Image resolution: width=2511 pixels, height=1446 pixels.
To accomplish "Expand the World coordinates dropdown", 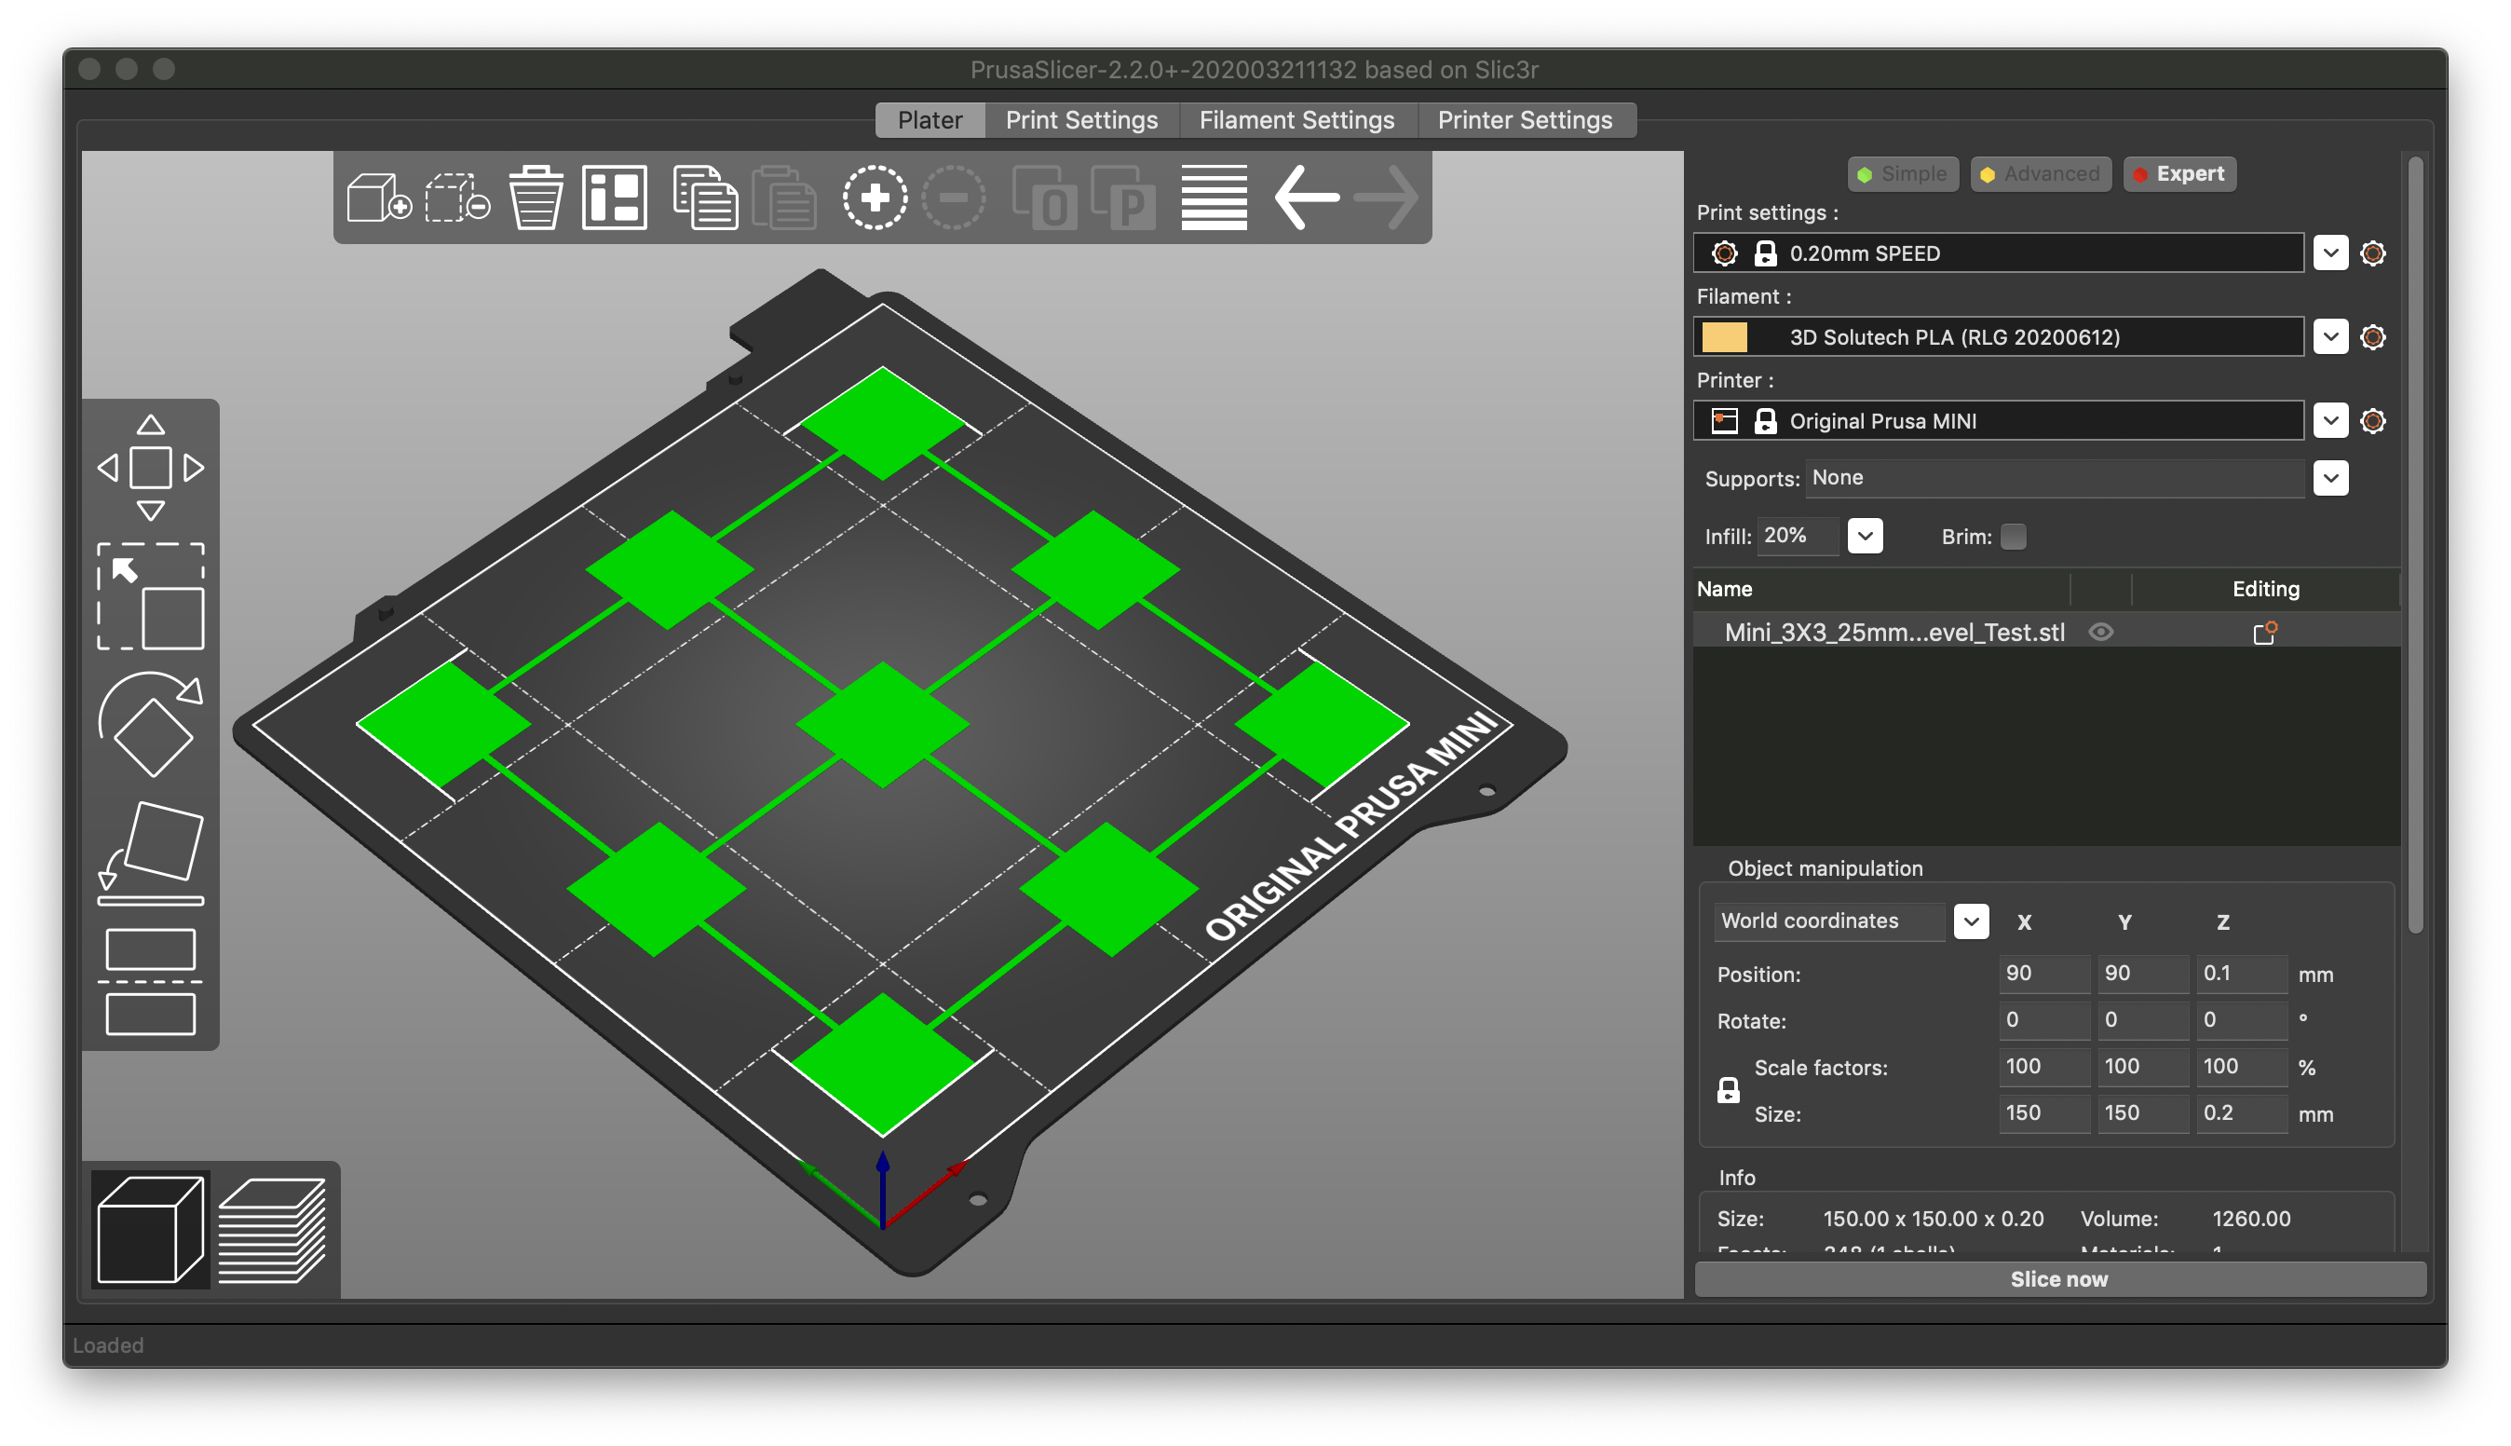I will pos(1972,921).
